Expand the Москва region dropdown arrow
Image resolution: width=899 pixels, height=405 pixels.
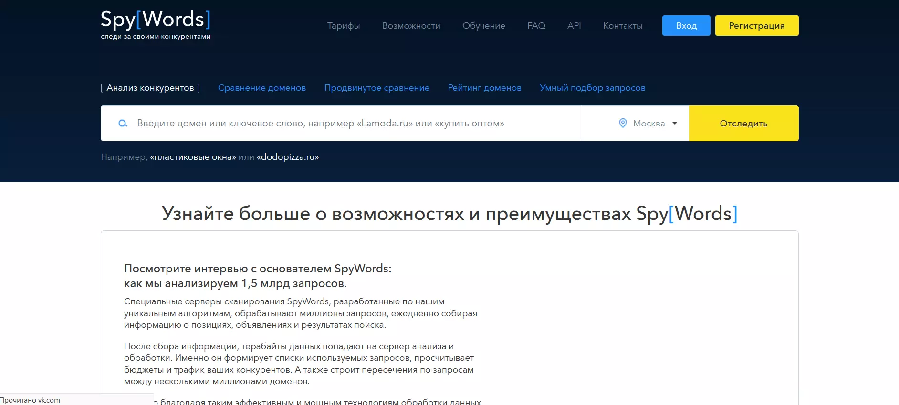[x=675, y=123]
